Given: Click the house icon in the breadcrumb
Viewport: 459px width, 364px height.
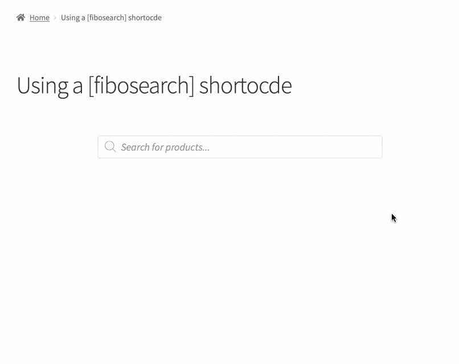Looking at the screenshot, I should click(21, 18).
